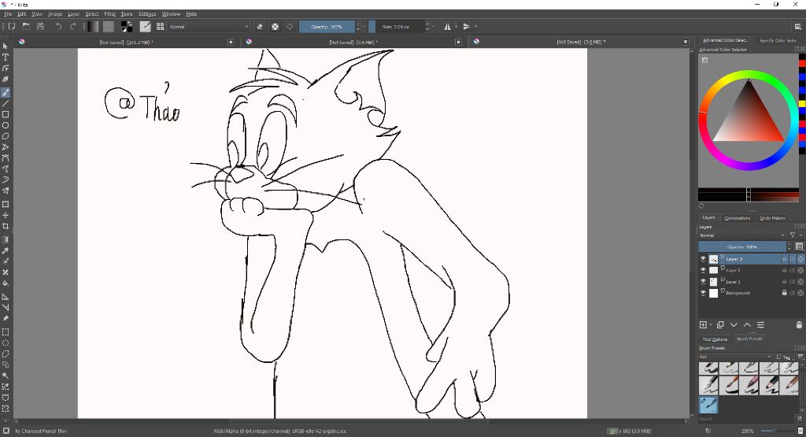Select the Fill bucket tool

point(6,283)
